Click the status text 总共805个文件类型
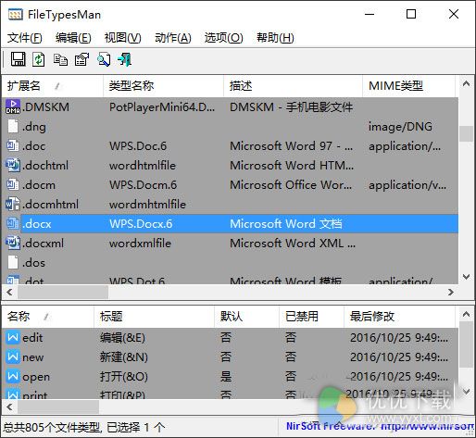Image resolution: width=476 pixels, height=438 pixels. 52,427
